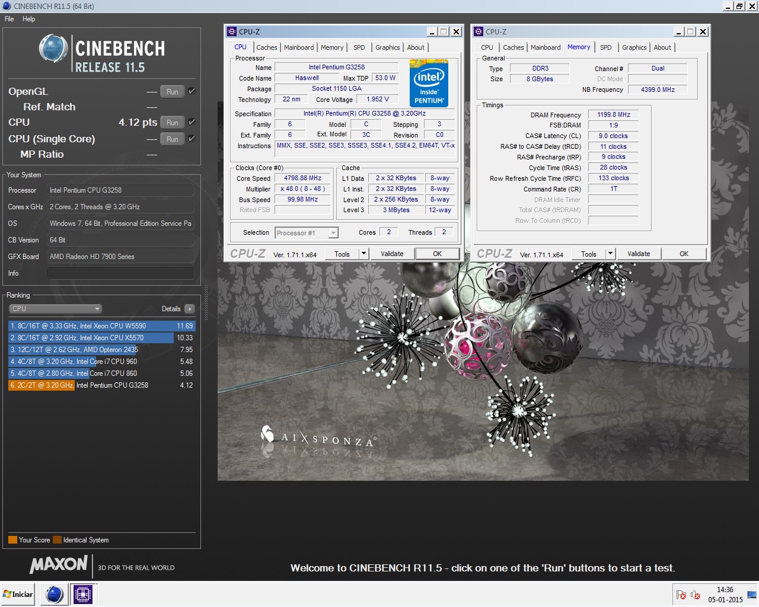
Task: Switch to SPD tab in left CPU-Z window
Action: [359, 47]
